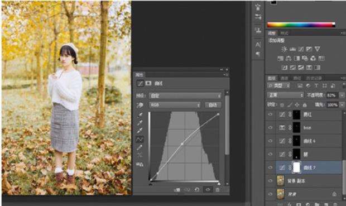Pick the white point eyedropper in Curves
Image resolution: width=346 pixels, height=206 pixels.
point(140,131)
